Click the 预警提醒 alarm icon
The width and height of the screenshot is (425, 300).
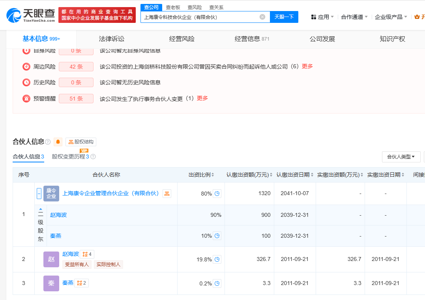(x=26, y=99)
